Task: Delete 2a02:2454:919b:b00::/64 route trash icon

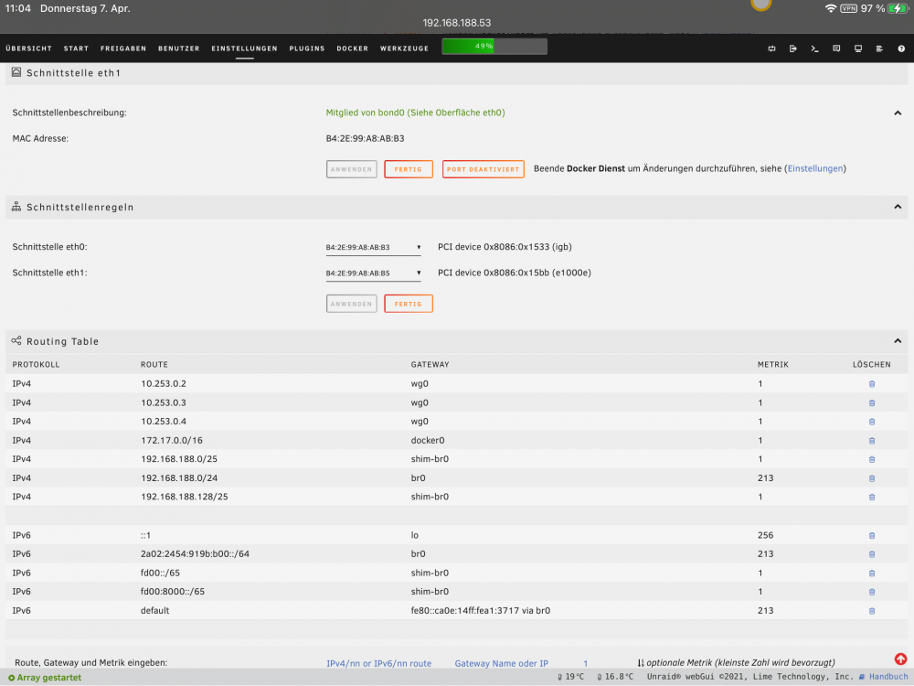Action: [x=872, y=554]
